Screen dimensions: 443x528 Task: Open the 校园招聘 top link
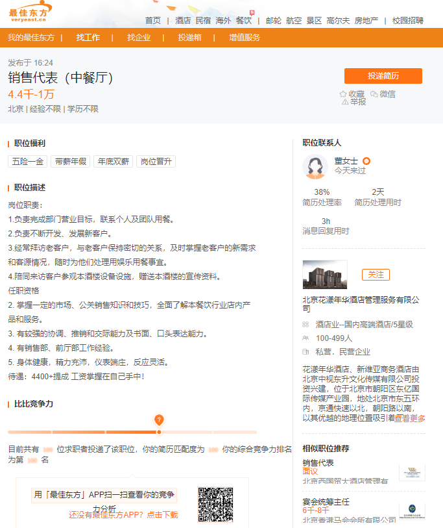[x=407, y=20]
